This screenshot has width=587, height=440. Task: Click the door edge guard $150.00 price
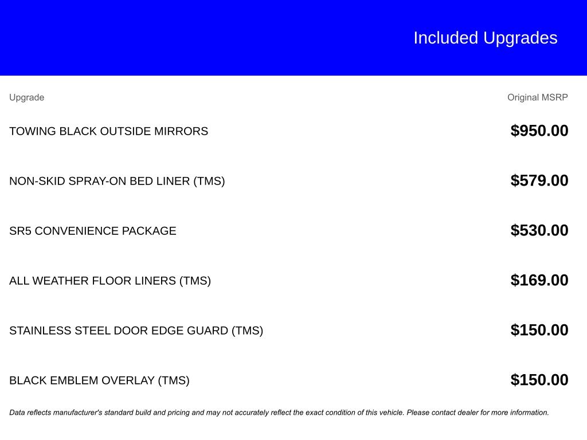(539, 329)
